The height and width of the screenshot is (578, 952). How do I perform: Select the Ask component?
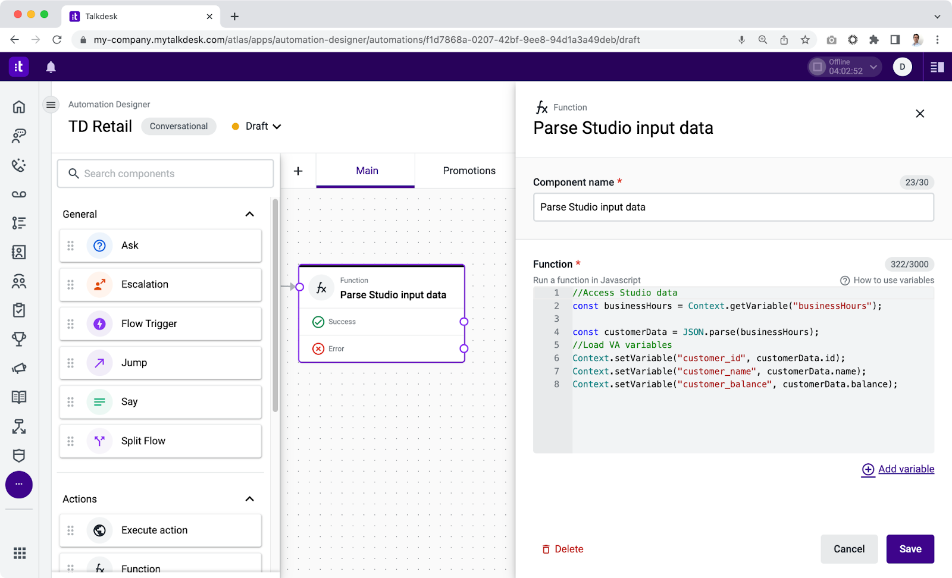pyautogui.click(x=161, y=246)
